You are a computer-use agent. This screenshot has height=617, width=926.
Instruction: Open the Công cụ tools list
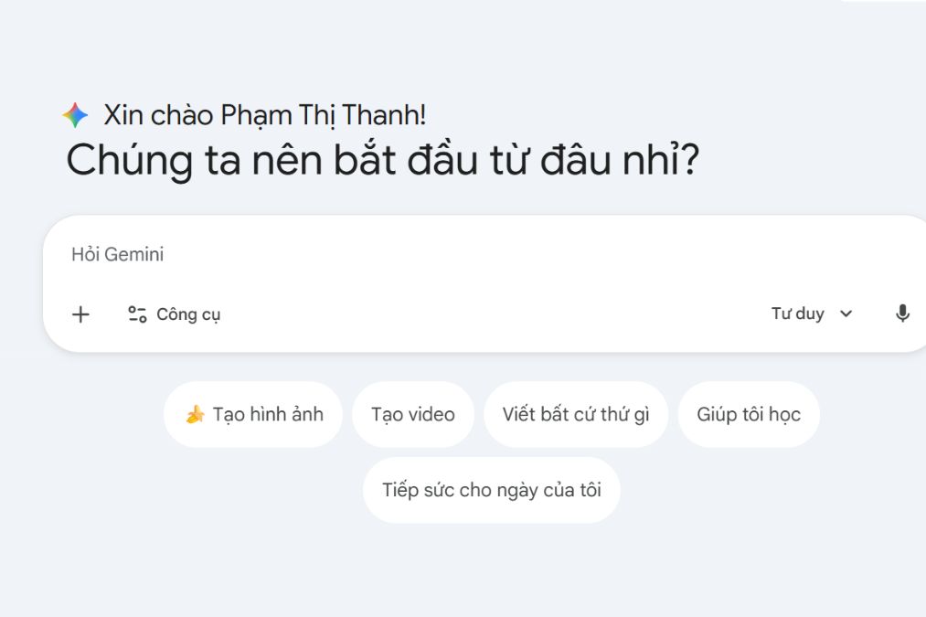[188, 314]
